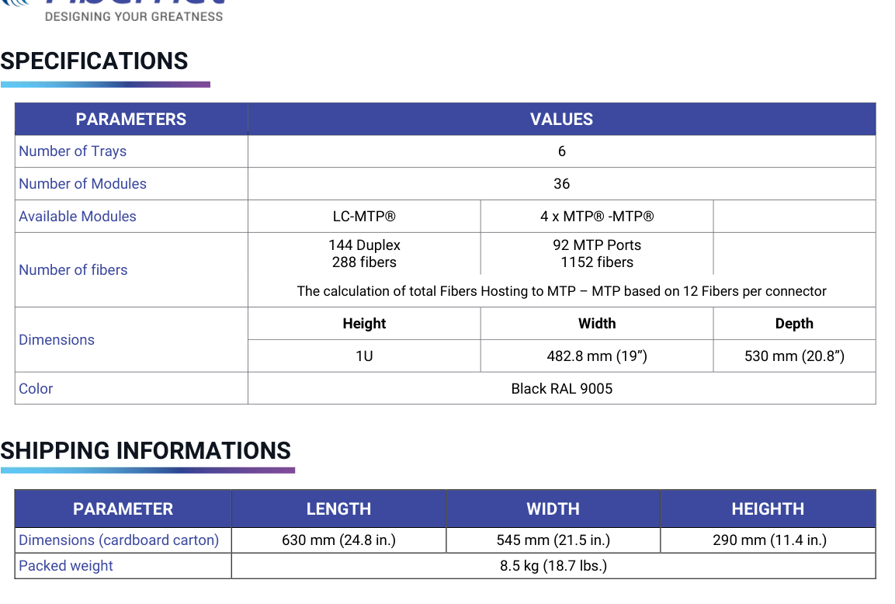Click the 'Dimensions' row label in specifications
Image resolution: width=895 pixels, height=604 pixels.
click(x=57, y=340)
